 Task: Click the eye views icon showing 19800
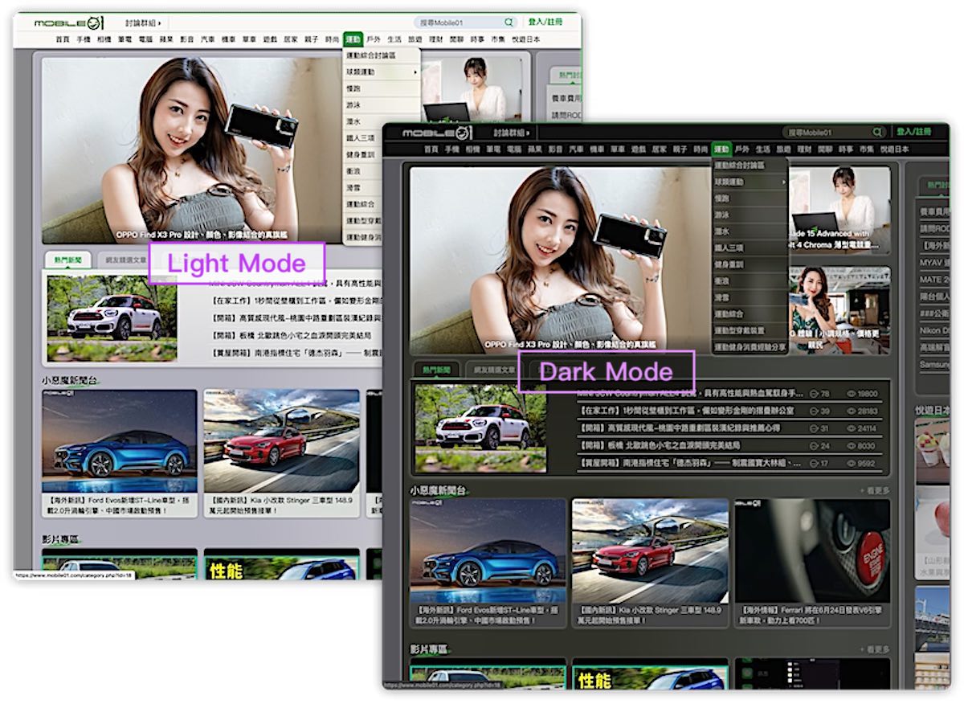[852, 394]
